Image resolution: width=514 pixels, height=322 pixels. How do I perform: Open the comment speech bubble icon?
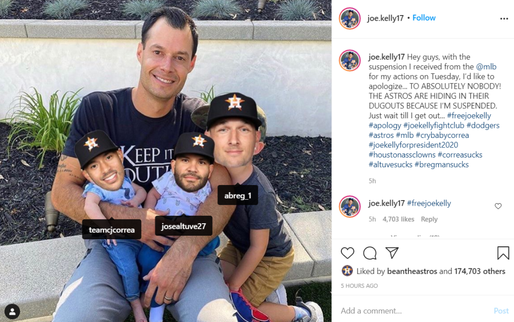[x=370, y=253]
